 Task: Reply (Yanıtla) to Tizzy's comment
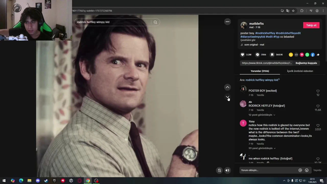(x=260, y=144)
